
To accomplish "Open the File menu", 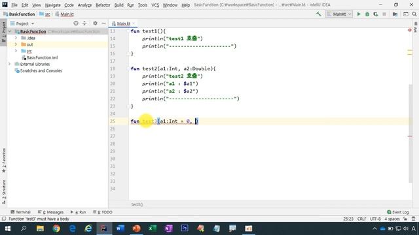I will [x=14, y=5].
